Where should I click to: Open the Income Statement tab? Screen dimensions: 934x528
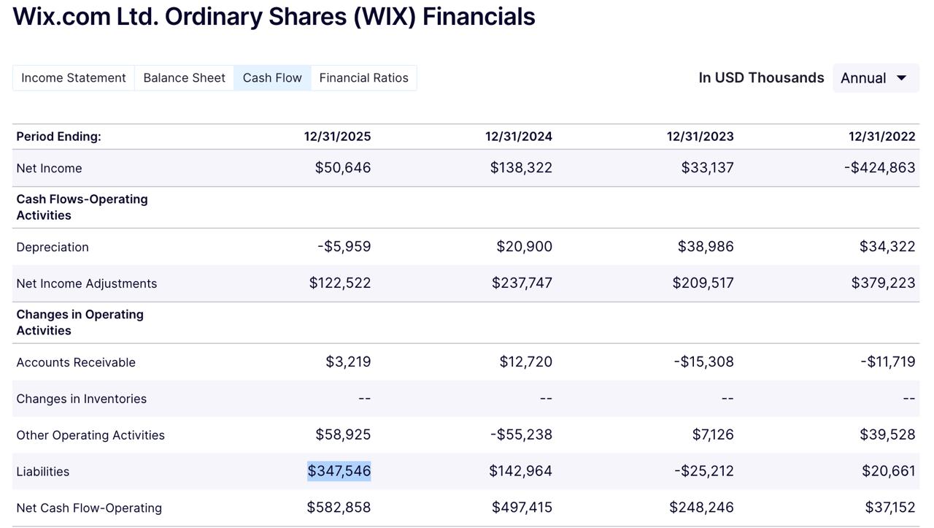click(74, 78)
